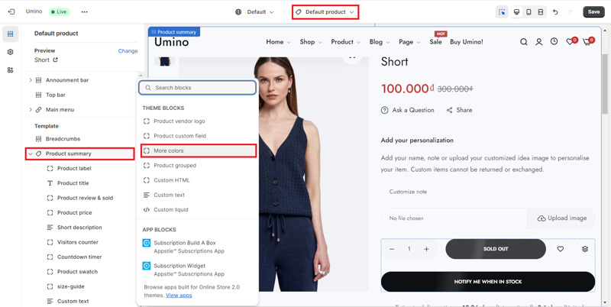Image resolution: width=611 pixels, height=307 pixels.
Task: Collapse the Product summary section
Action: [31, 153]
